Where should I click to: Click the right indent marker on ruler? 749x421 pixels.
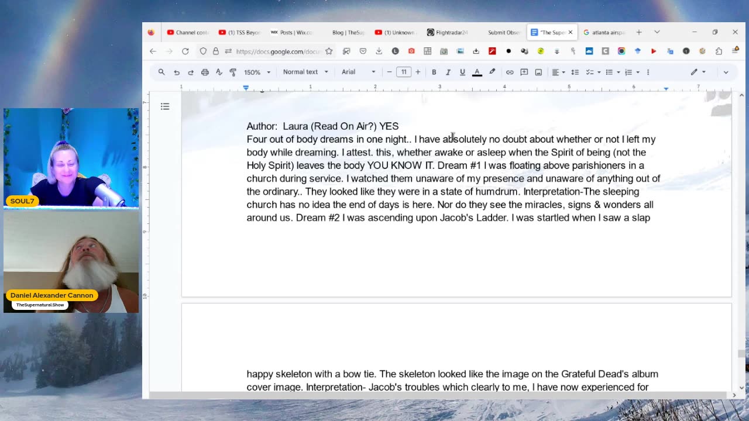click(x=666, y=88)
